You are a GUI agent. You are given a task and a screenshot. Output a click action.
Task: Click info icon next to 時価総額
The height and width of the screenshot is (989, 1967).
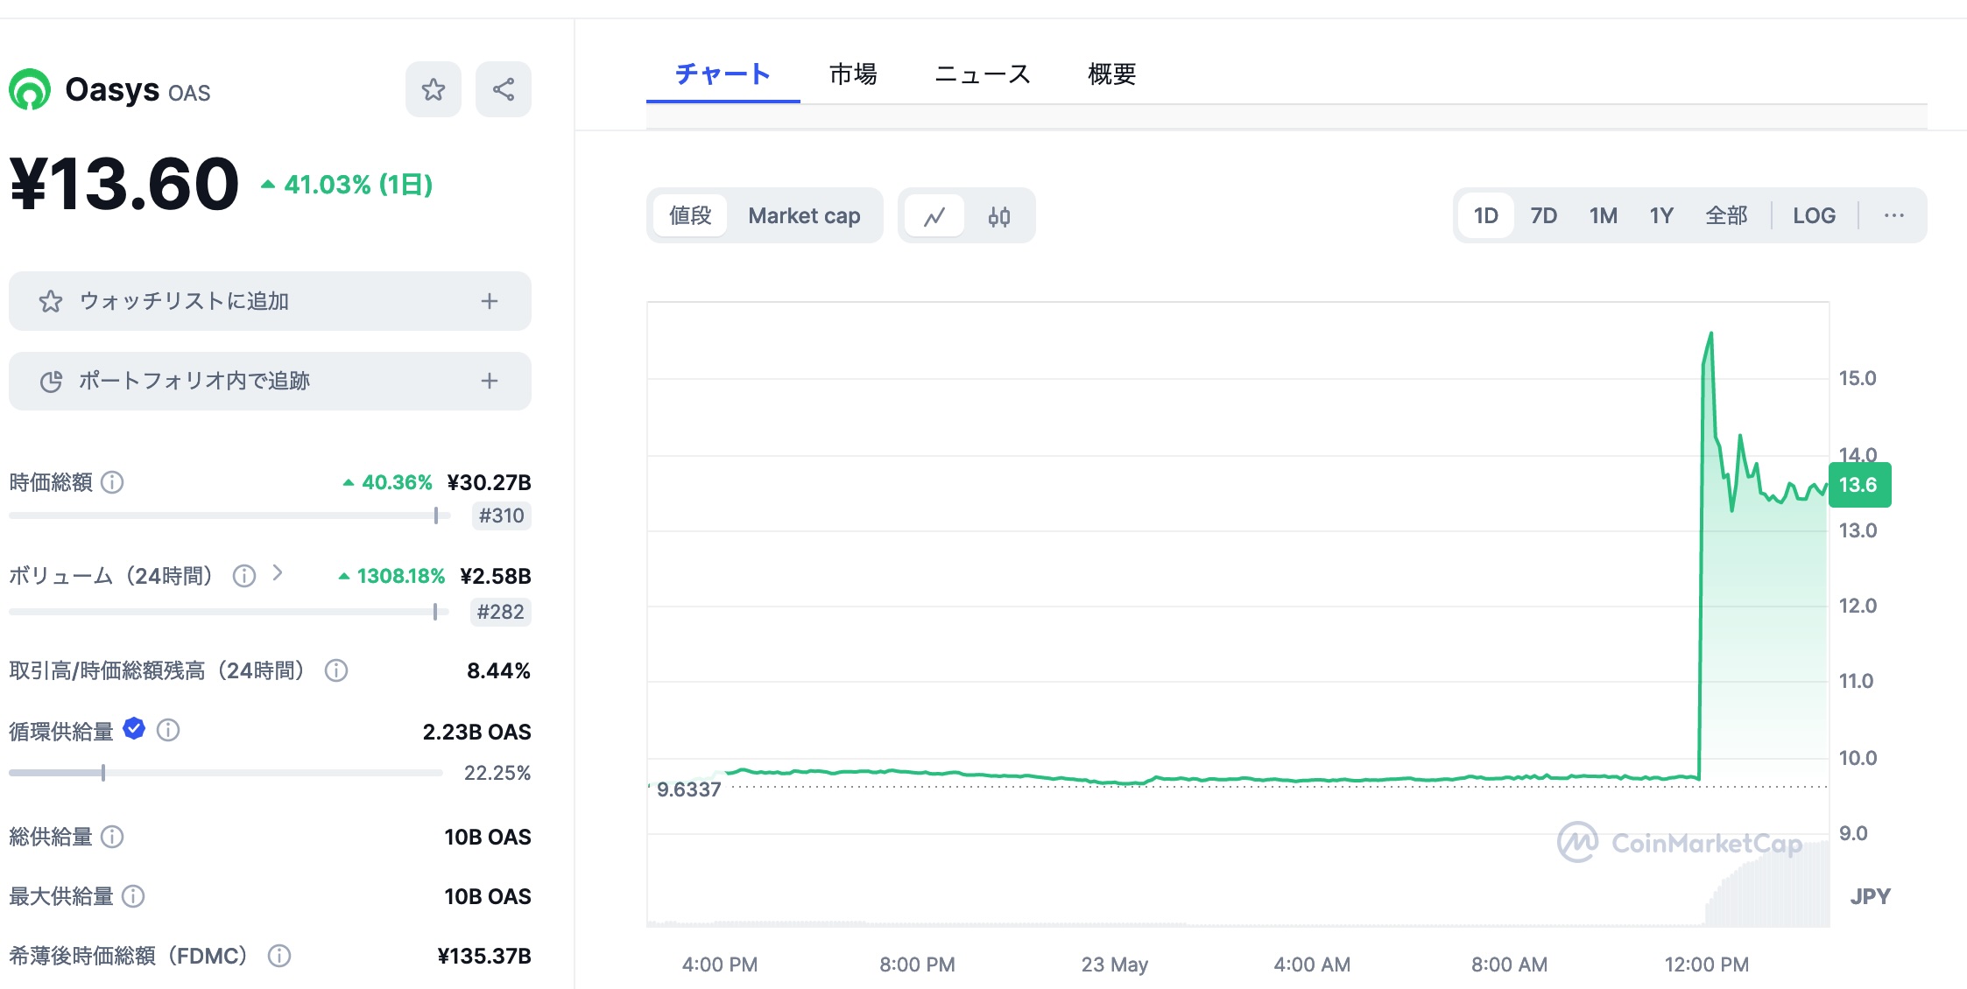point(112,482)
